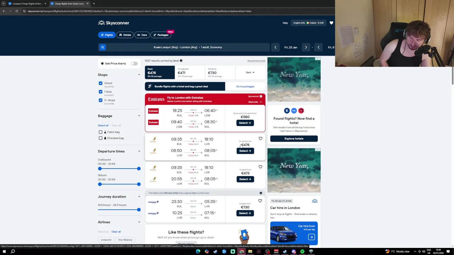
Task: Open Microsoft Edge from the taskbar
Action: pyautogui.click(x=198, y=251)
